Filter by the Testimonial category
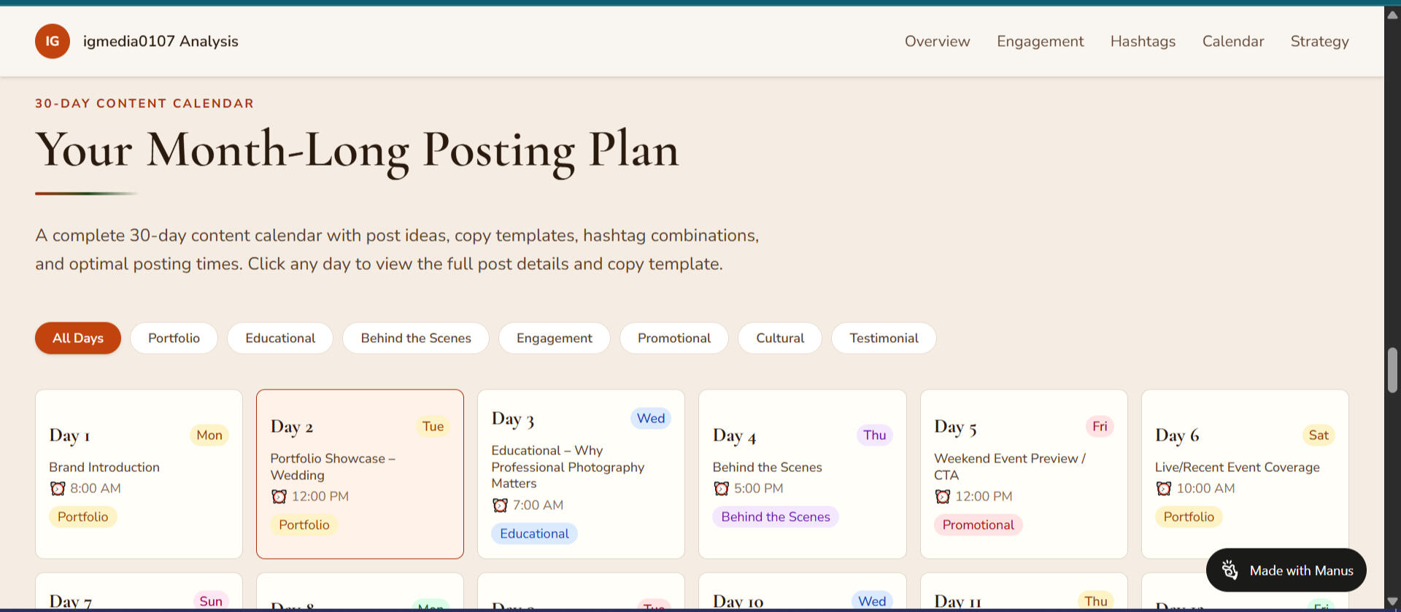This screenshot has width=1401, height=612. pos(884,338)
